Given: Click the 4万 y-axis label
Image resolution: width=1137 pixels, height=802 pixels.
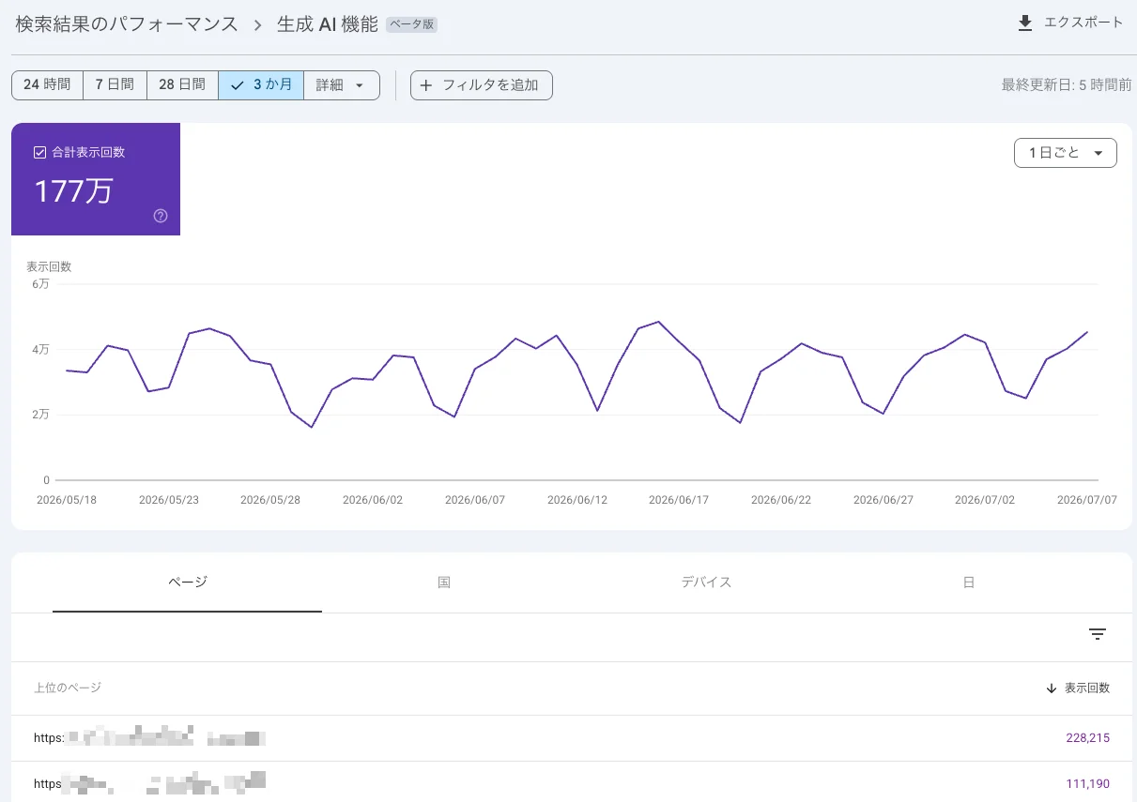Looking at the screenshot, I should point(40,350).
